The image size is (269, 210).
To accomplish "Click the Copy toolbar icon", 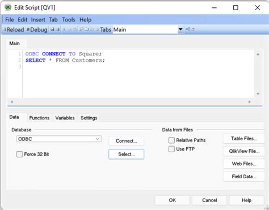I will point(69,29).
